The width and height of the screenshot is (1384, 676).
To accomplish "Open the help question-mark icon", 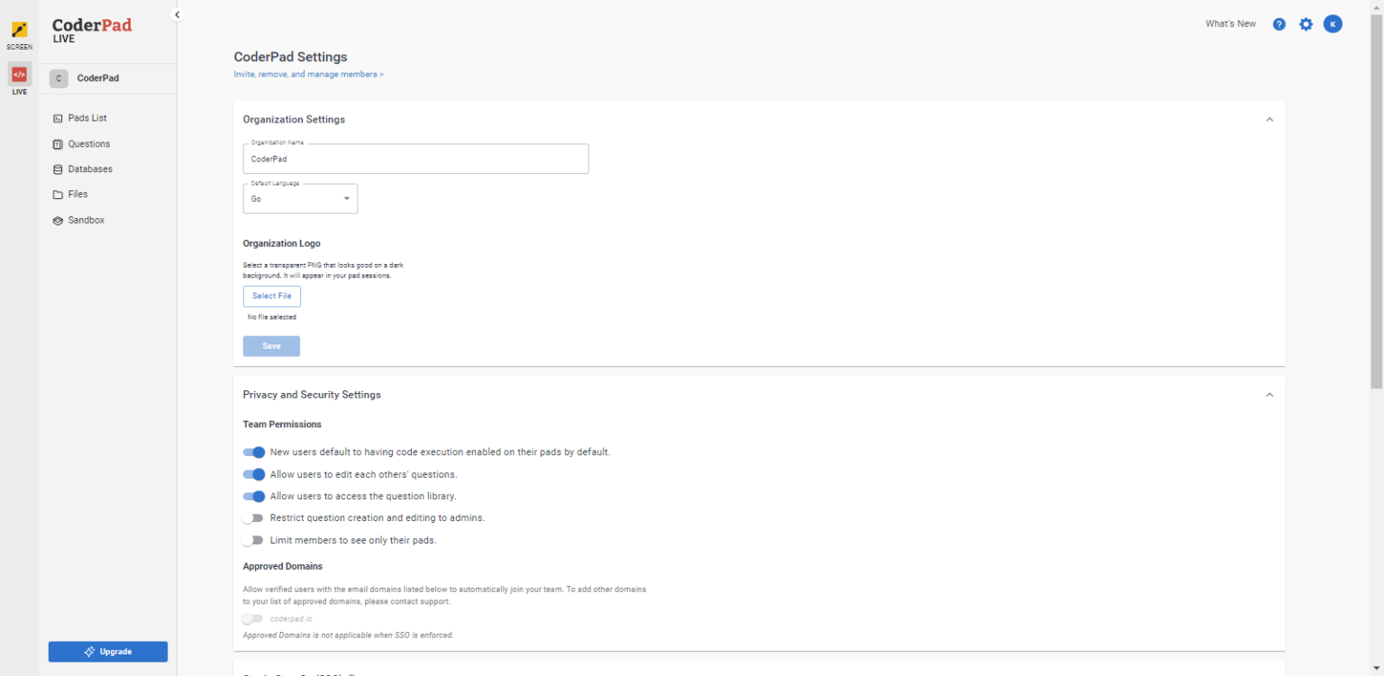I will (x=1279, y=23).
